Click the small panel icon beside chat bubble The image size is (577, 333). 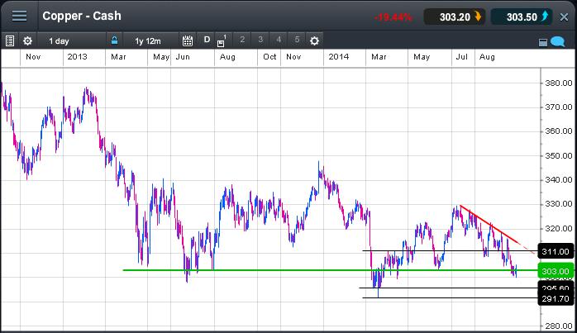coord(542,41)
